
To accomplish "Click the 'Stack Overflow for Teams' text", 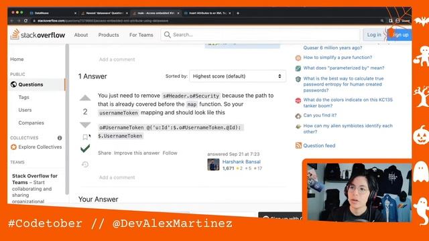I will pos(35,179).
